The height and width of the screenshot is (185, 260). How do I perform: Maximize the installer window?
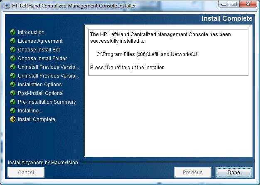pyautogui.click(x=235, y=5)
